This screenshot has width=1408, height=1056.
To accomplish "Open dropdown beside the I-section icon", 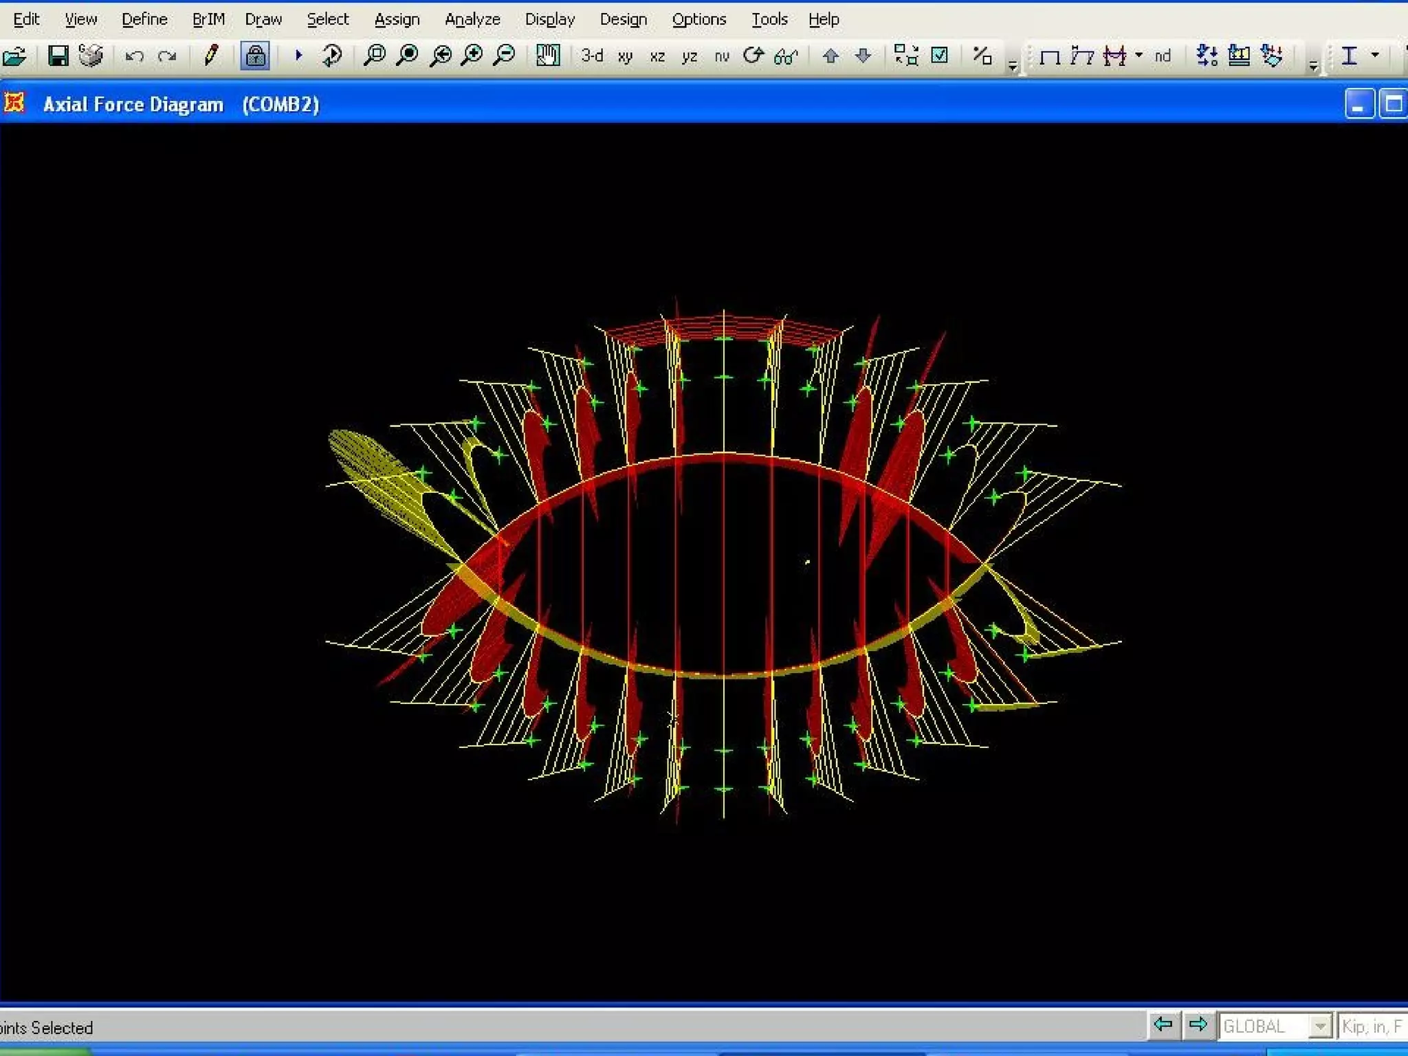I will point(1375,55).
